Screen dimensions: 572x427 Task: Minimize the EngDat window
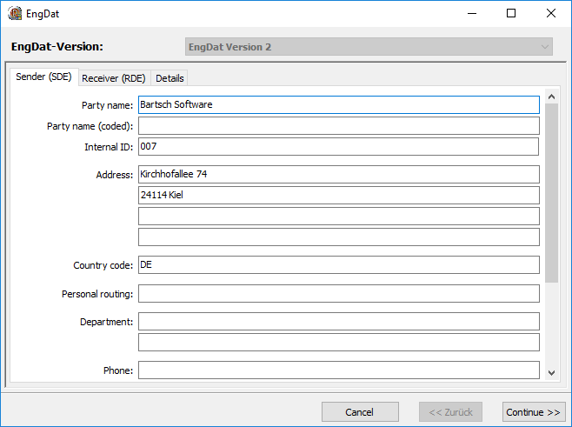pyautogui.click(x=472, y=14)
